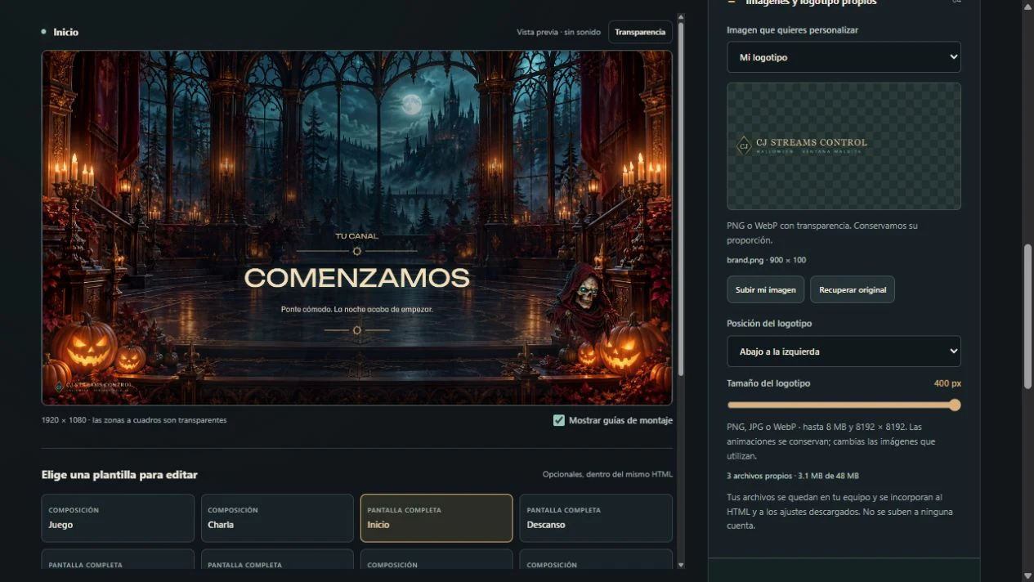Click the brand.png · 900 × 100 file info
1034x582 pixels.
click(x=766, y=260)
